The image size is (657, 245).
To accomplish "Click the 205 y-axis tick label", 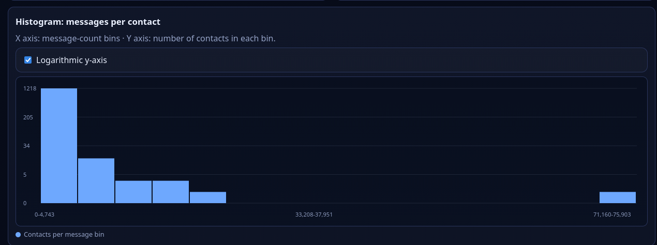I will coord(28,117).
